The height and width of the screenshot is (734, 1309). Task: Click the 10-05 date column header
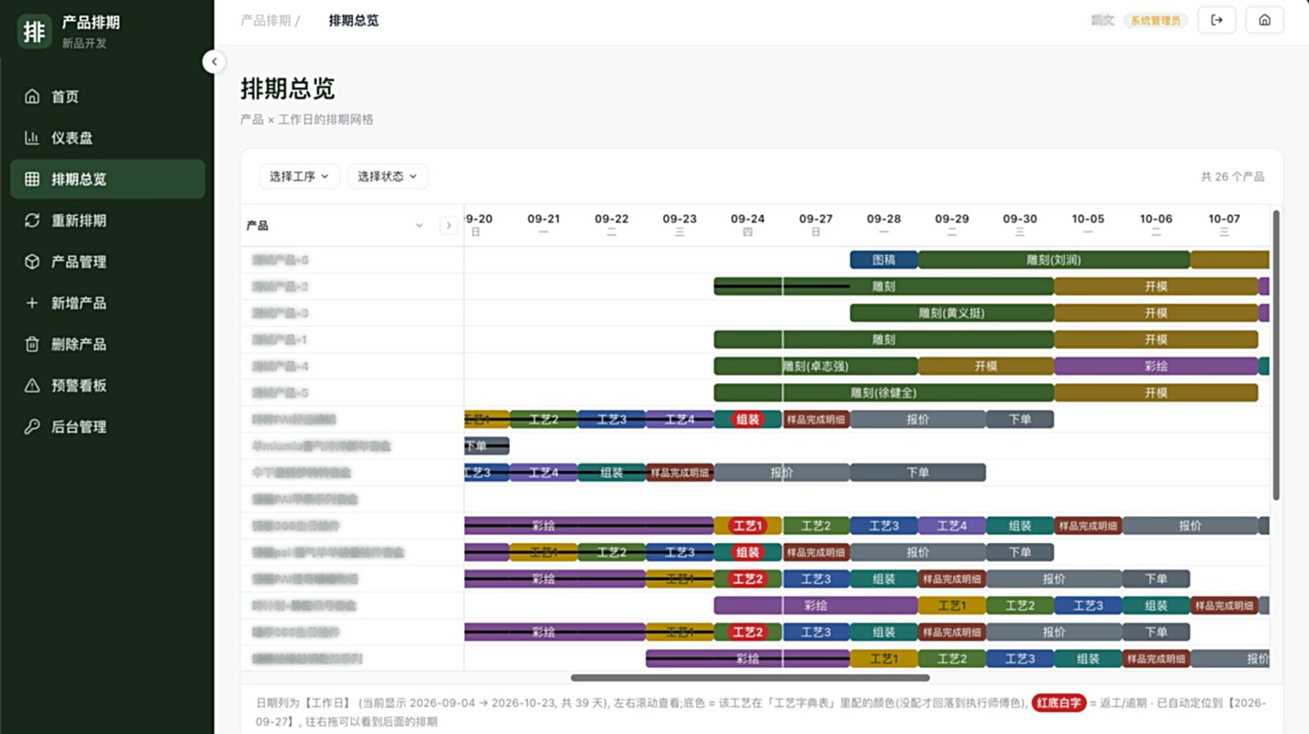pos(1088,225)
